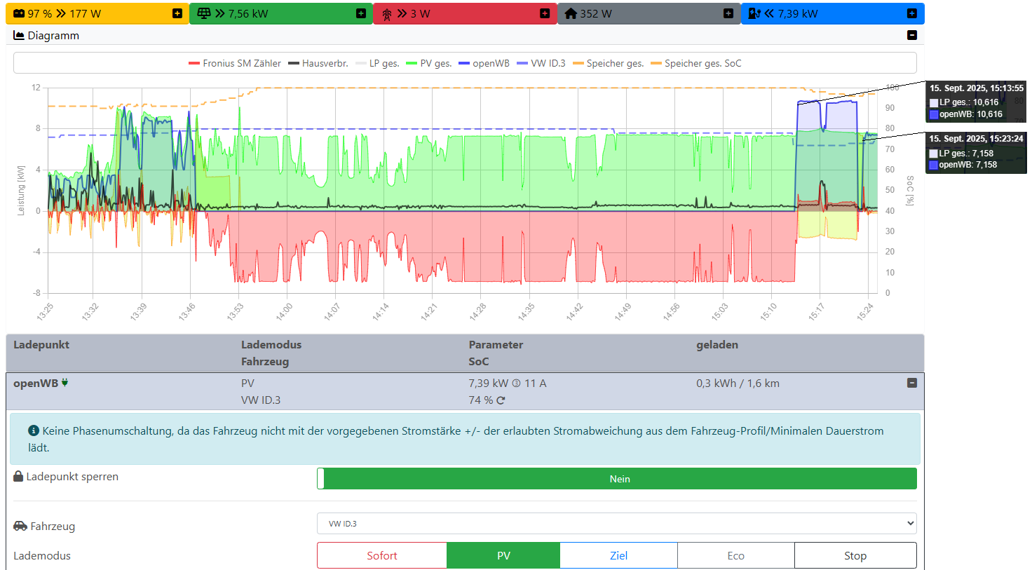The height and width of the screenshot is (570, 1032).
Task: Click the openWB charge point name
Action: click(36, 384)
